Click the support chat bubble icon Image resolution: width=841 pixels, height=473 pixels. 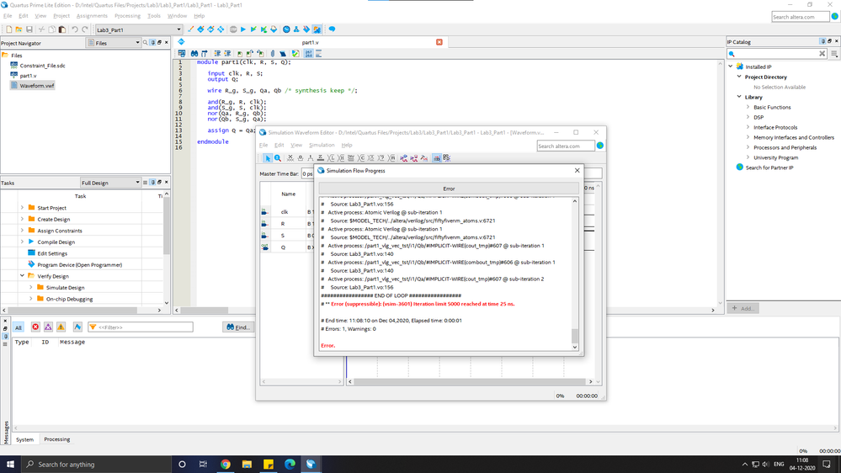[332, 29]
